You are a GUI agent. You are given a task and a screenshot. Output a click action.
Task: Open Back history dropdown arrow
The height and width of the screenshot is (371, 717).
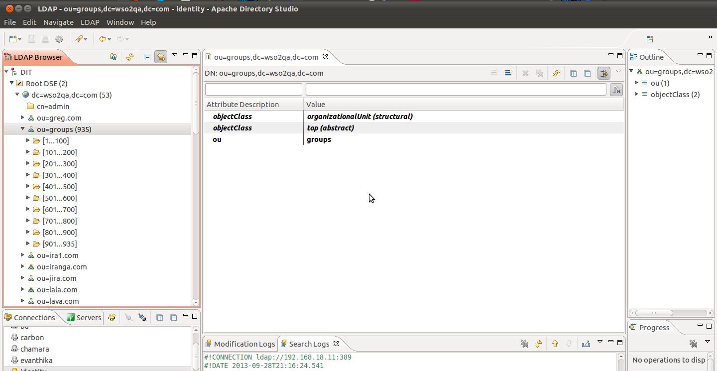point(109,39)
